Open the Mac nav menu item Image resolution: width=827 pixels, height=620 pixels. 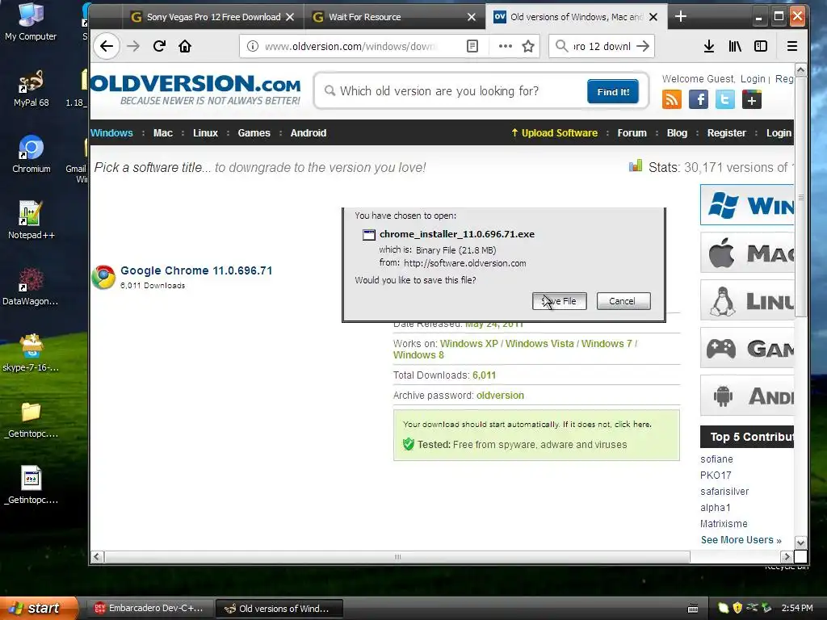click(163, 133)
